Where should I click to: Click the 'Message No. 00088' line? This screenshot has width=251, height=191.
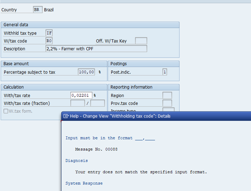96,149
